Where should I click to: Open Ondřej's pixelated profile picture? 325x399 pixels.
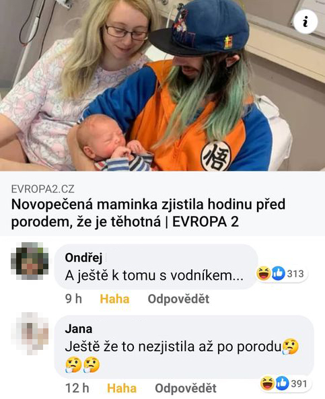click(x=30, y=261)
